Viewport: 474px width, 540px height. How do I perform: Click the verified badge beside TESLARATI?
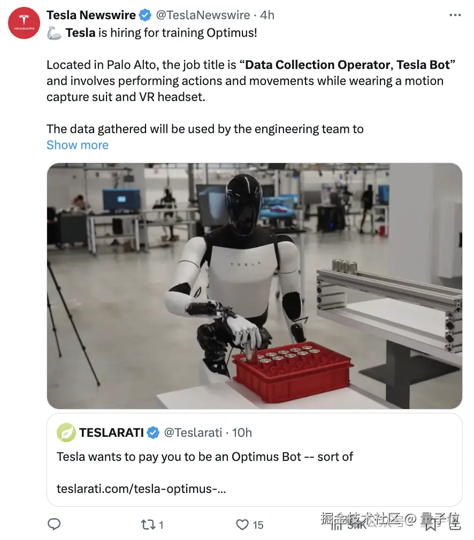[x=154, y=433]
